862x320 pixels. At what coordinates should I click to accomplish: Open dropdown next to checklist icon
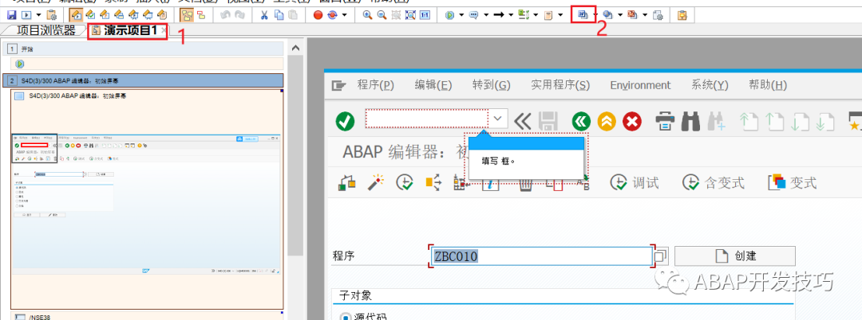coord(536,15)
